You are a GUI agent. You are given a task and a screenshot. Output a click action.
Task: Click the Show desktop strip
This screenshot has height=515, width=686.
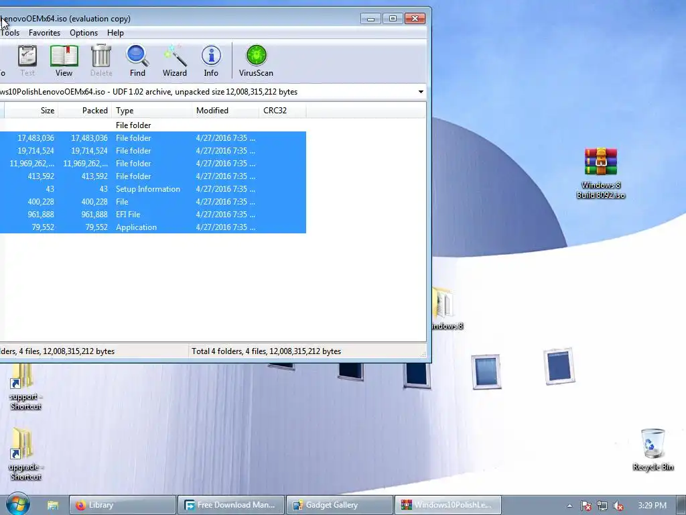tap(681, 505)
